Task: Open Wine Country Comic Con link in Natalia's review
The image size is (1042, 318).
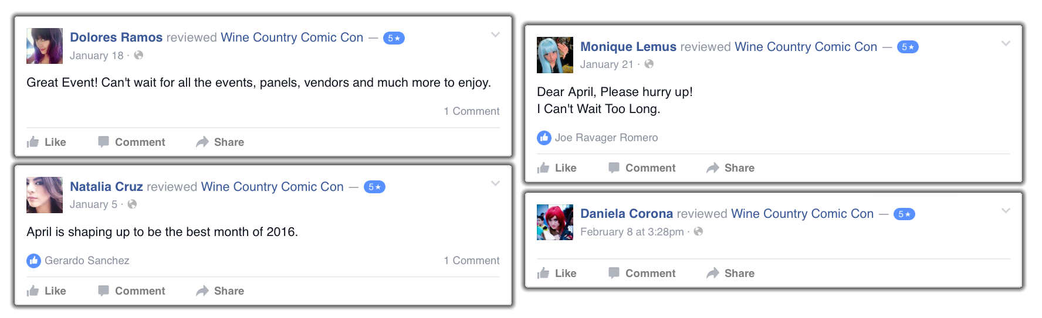Action: tap(272, 187)
